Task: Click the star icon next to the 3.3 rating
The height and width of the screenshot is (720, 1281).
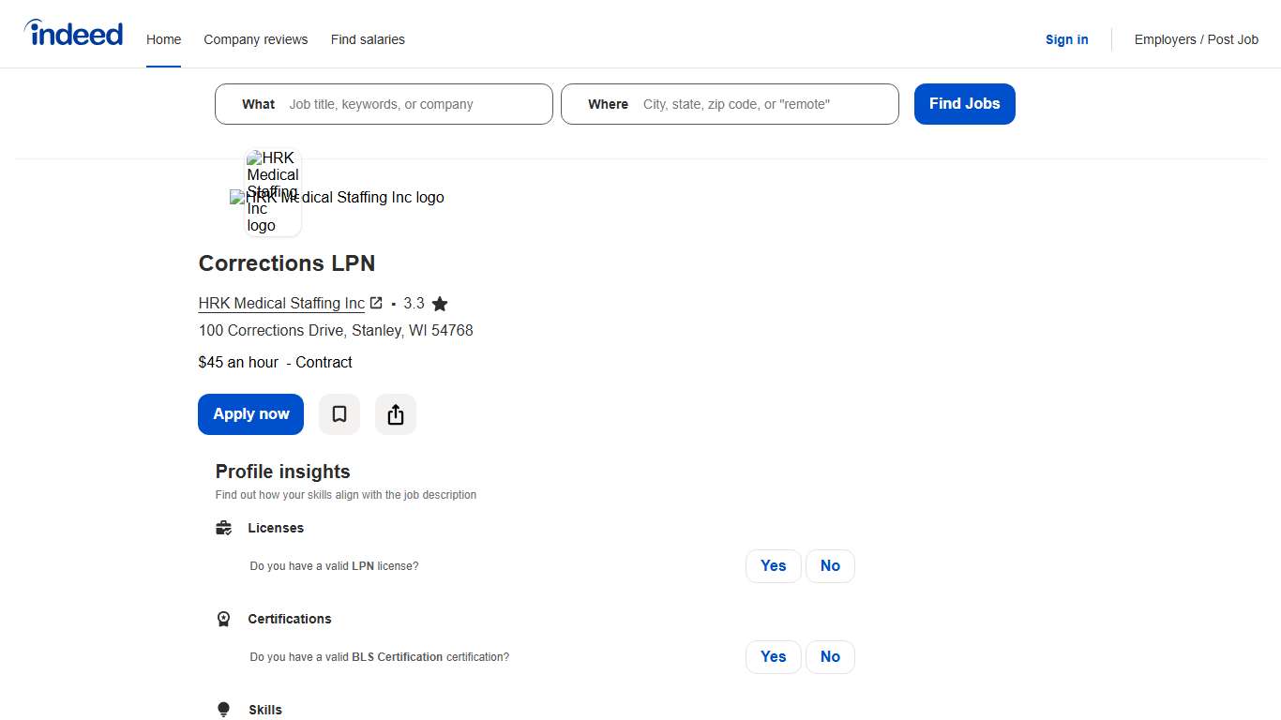Action: 440,303
